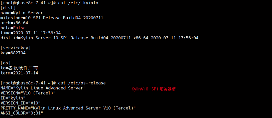Click the key=682704 line
272x118 pixels.
(x=13, y=53)
